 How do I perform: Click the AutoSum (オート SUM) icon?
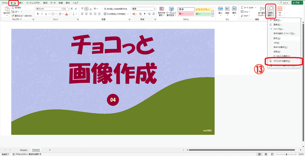coord(242,8)
